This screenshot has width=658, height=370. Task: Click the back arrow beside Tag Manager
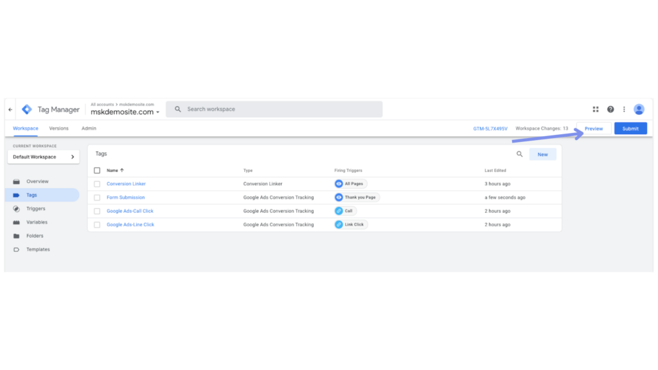(10, 109)
